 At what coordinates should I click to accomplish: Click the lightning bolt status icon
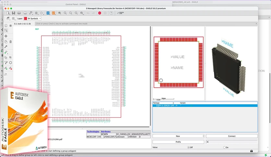pos(265,155)
